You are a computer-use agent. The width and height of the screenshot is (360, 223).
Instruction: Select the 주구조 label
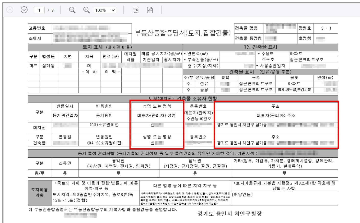(268, 60)
